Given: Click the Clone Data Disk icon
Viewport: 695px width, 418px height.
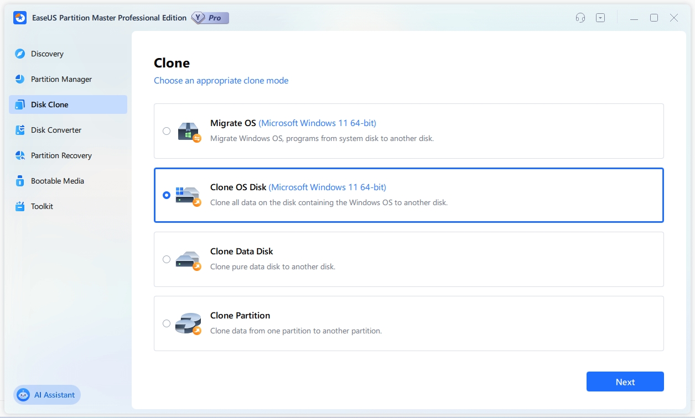Looking at the screenshot, I should pyautogui.click(x=189, y=260).
